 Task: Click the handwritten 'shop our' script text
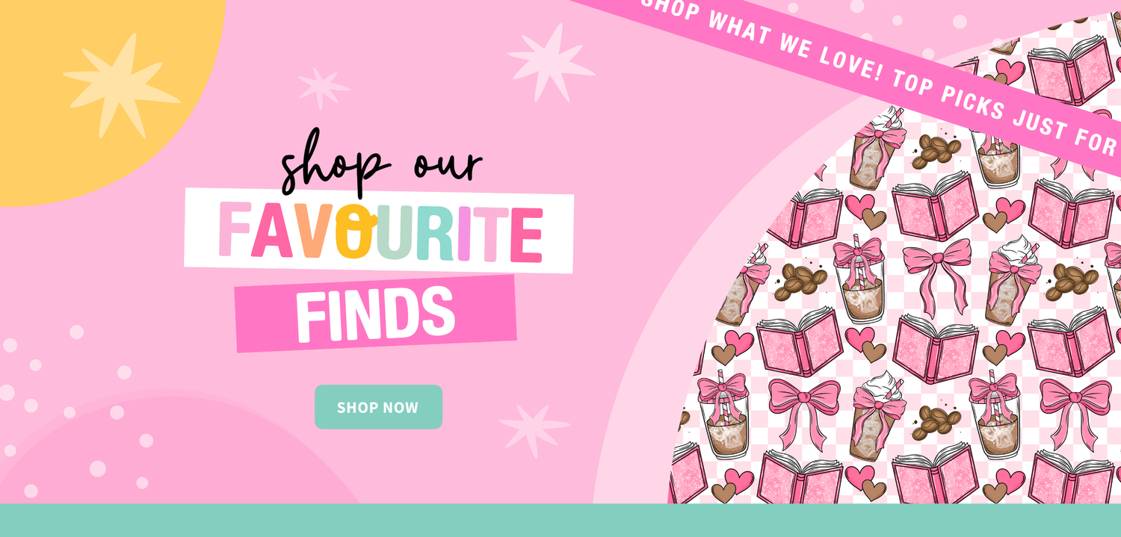point(381,164)
